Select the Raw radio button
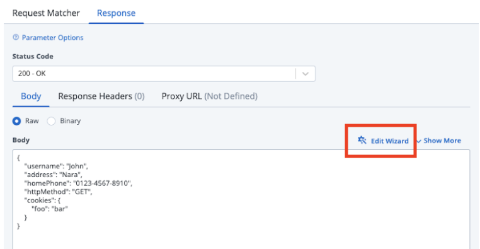 (16, 121)
